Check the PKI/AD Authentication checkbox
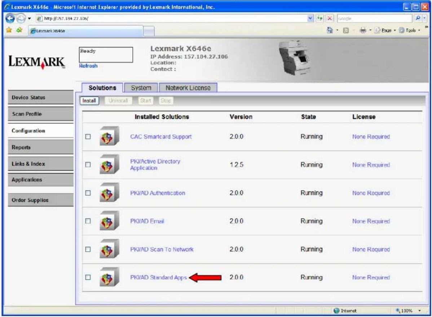432x317 pixels. (88, 193)
